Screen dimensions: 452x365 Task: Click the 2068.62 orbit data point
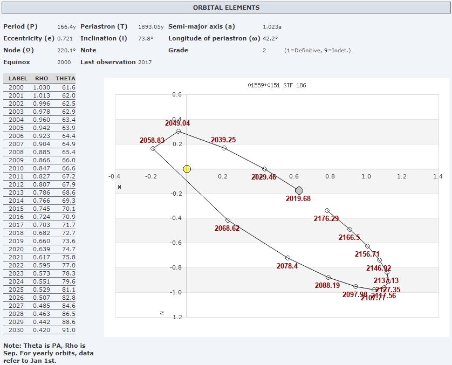click(228, 220)
